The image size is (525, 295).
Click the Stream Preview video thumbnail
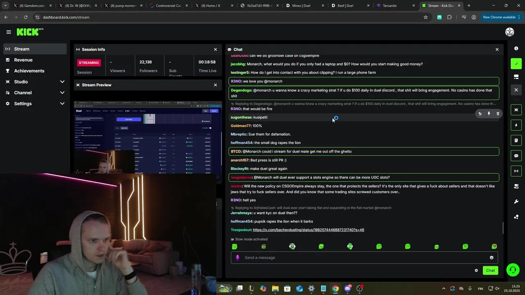(148, 137)
